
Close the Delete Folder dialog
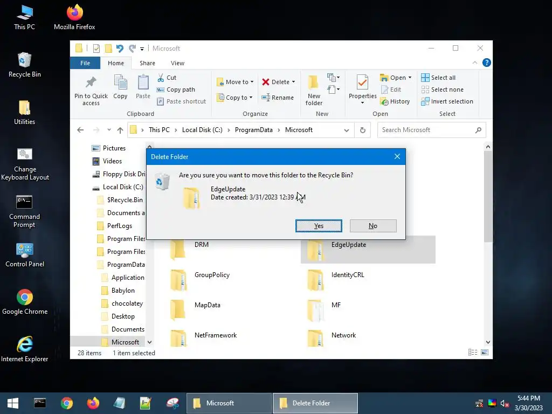point(397,156)
